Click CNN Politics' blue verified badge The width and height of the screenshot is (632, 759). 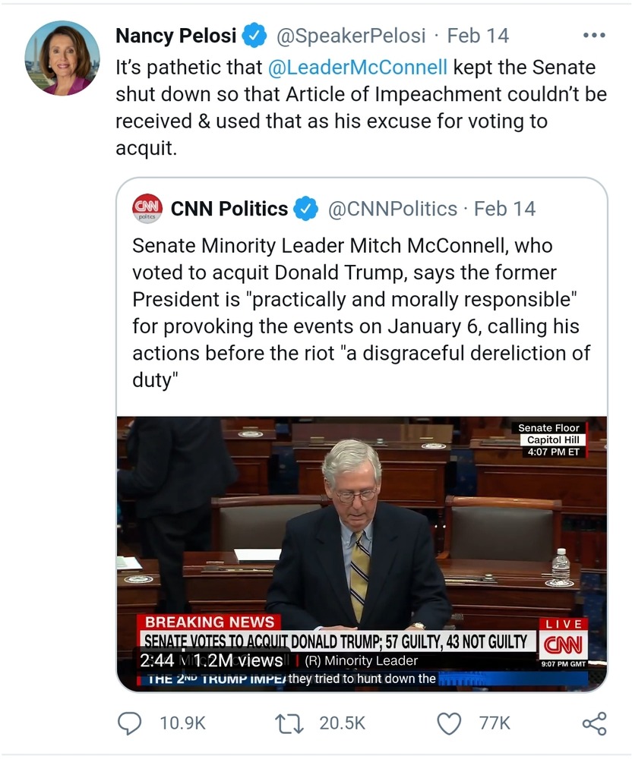pos(305,209)
